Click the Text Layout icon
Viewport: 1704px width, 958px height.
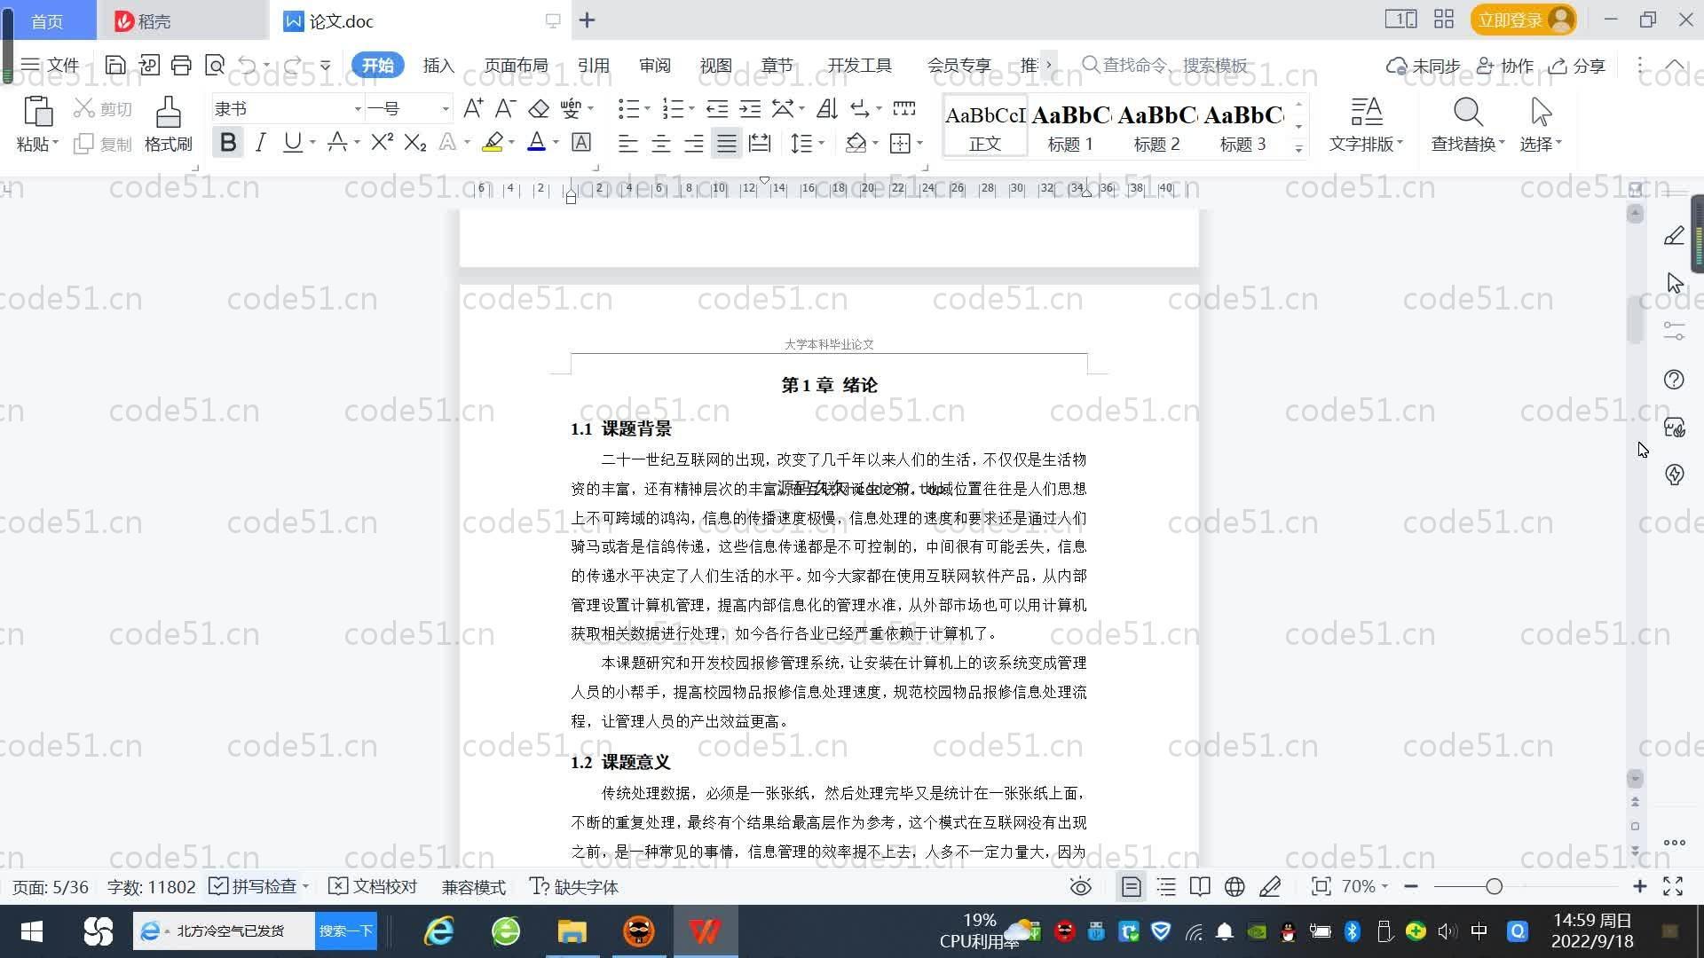click(x=1367, y=112)
